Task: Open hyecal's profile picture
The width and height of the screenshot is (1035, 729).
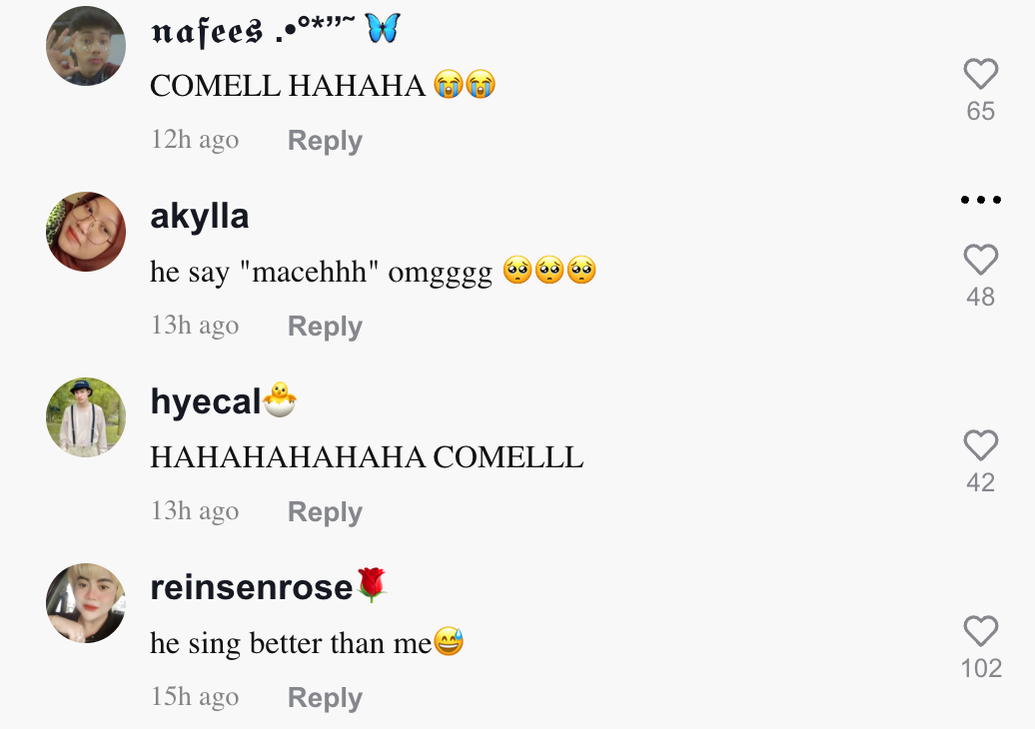Action: coord(86,417)
